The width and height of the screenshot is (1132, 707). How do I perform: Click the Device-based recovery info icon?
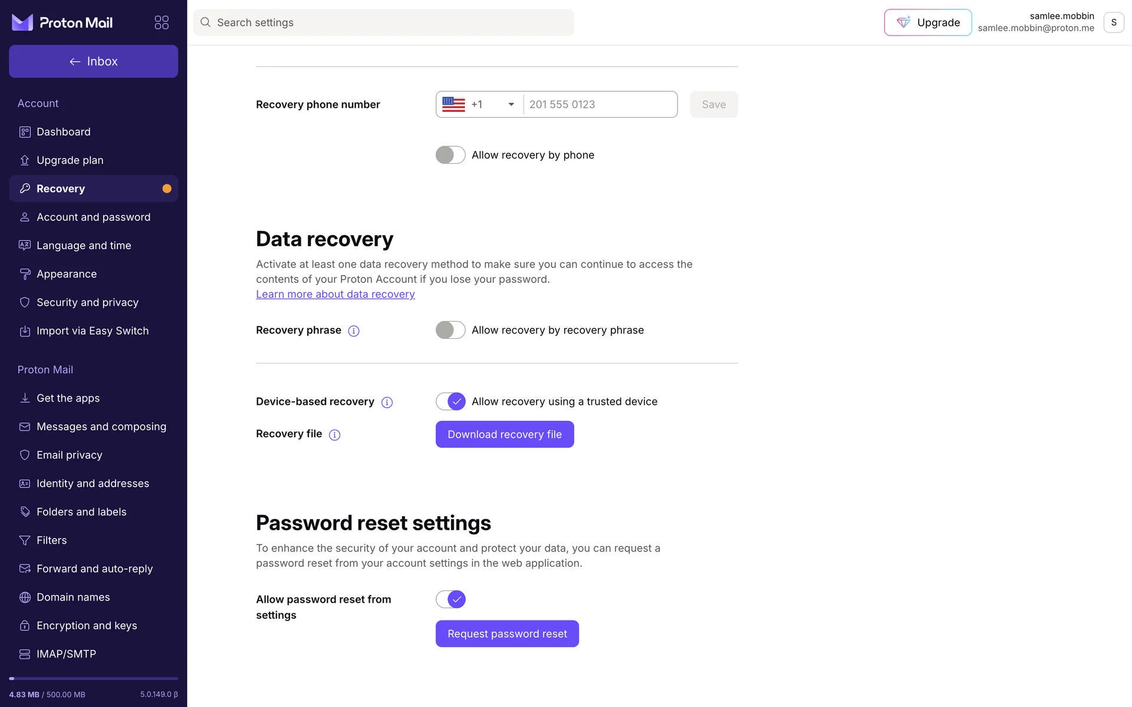tap(387, 402)
